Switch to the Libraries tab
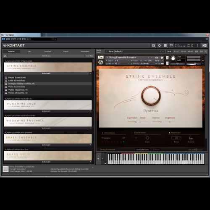The image size is (210, 210). [11, 52]
